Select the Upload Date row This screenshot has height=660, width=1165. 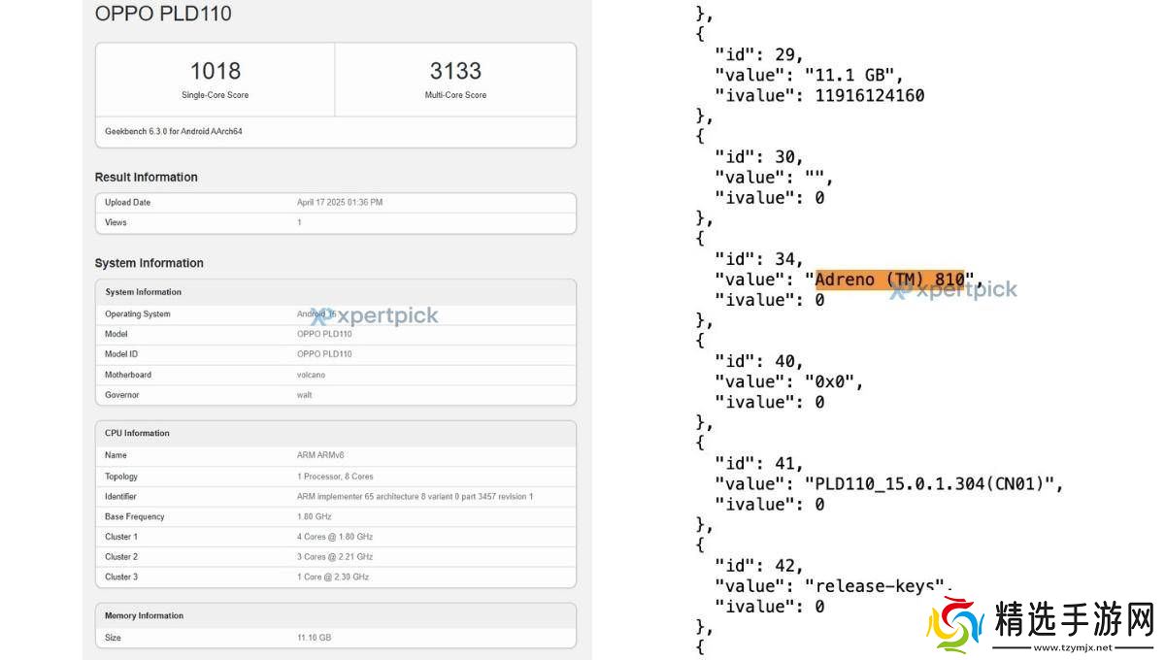click(x=335, y=203)
